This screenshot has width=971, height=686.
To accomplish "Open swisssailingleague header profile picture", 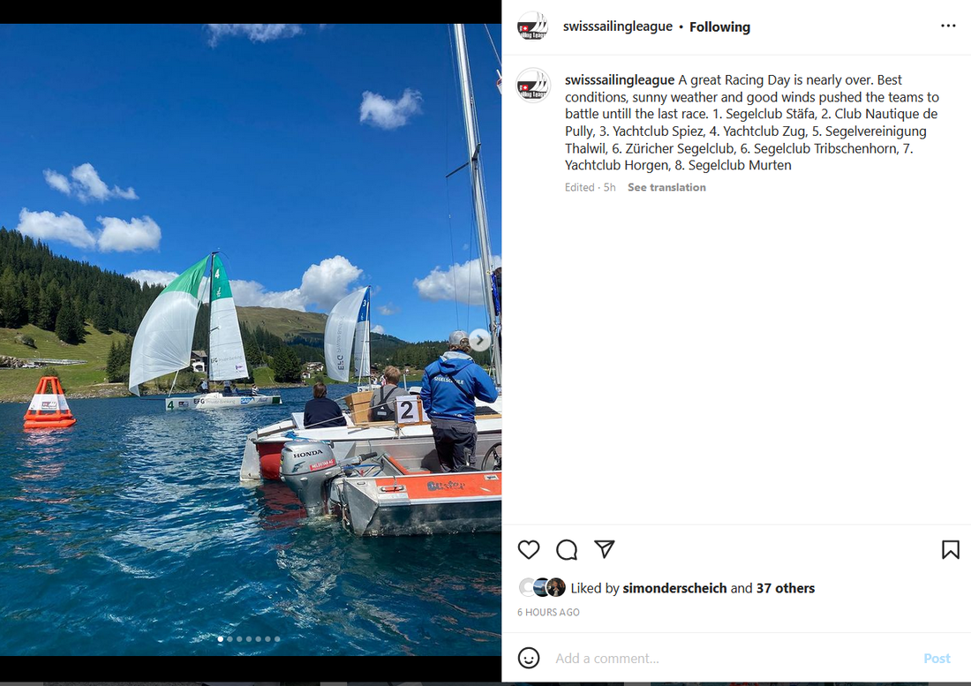I will (532, 26).
